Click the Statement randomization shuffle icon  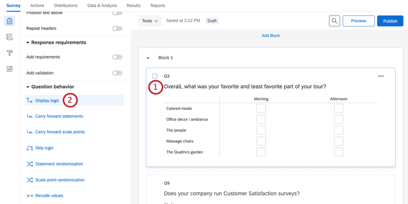coord(30,164)
